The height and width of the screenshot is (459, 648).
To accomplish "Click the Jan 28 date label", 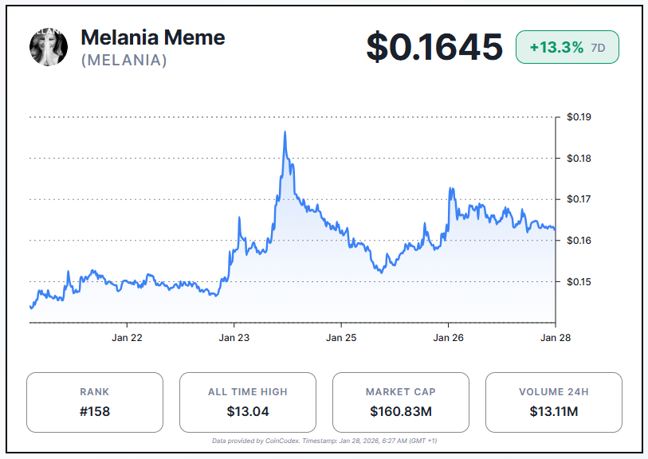I will [x=555, y=338].
